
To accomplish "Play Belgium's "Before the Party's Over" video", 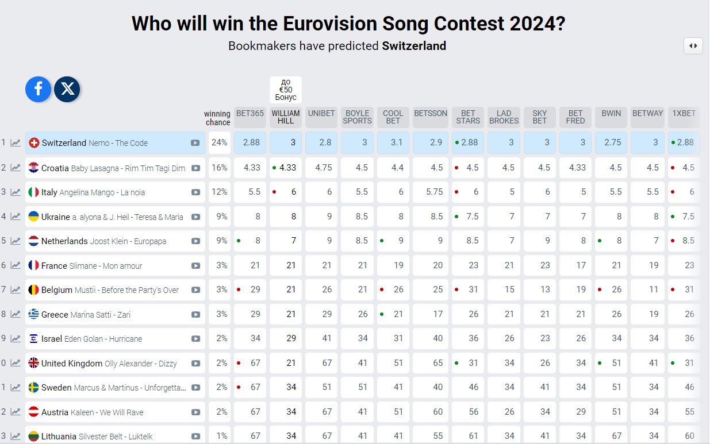I will [x=195, y=289].
